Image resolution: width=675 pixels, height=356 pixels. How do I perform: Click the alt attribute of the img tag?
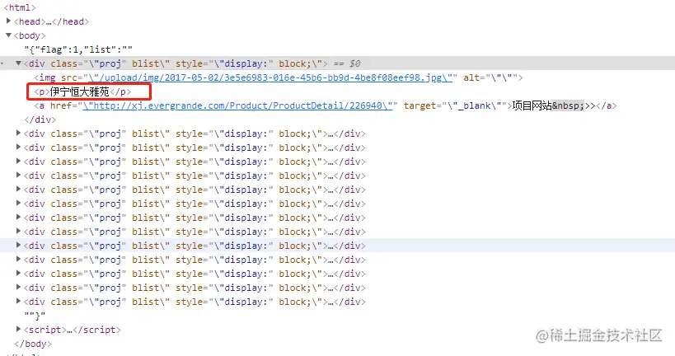[490, 77]
